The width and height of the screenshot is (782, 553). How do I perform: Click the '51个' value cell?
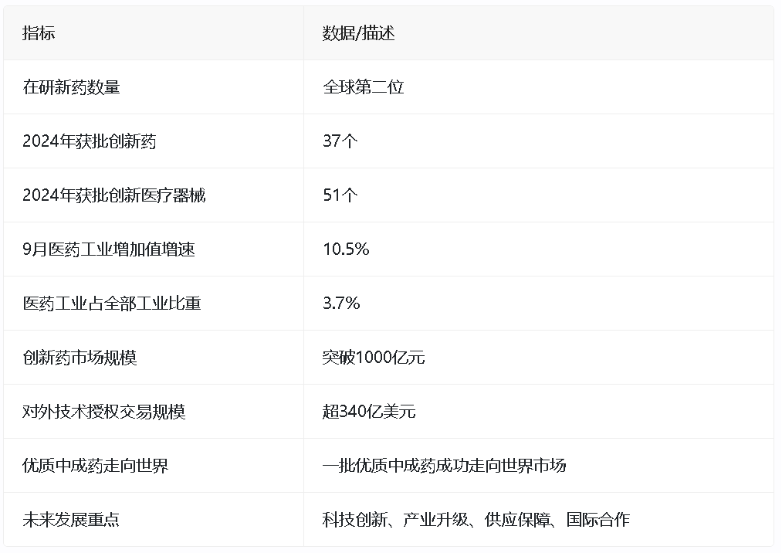tap(340, 195)
